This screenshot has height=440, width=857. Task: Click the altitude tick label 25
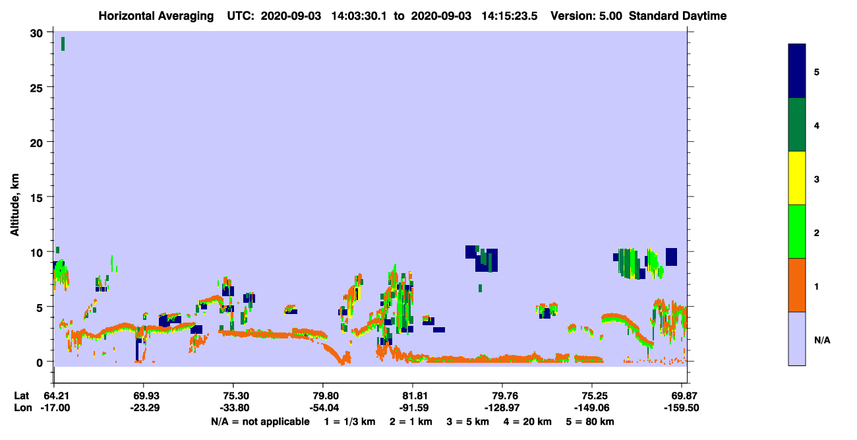[37, 87]
